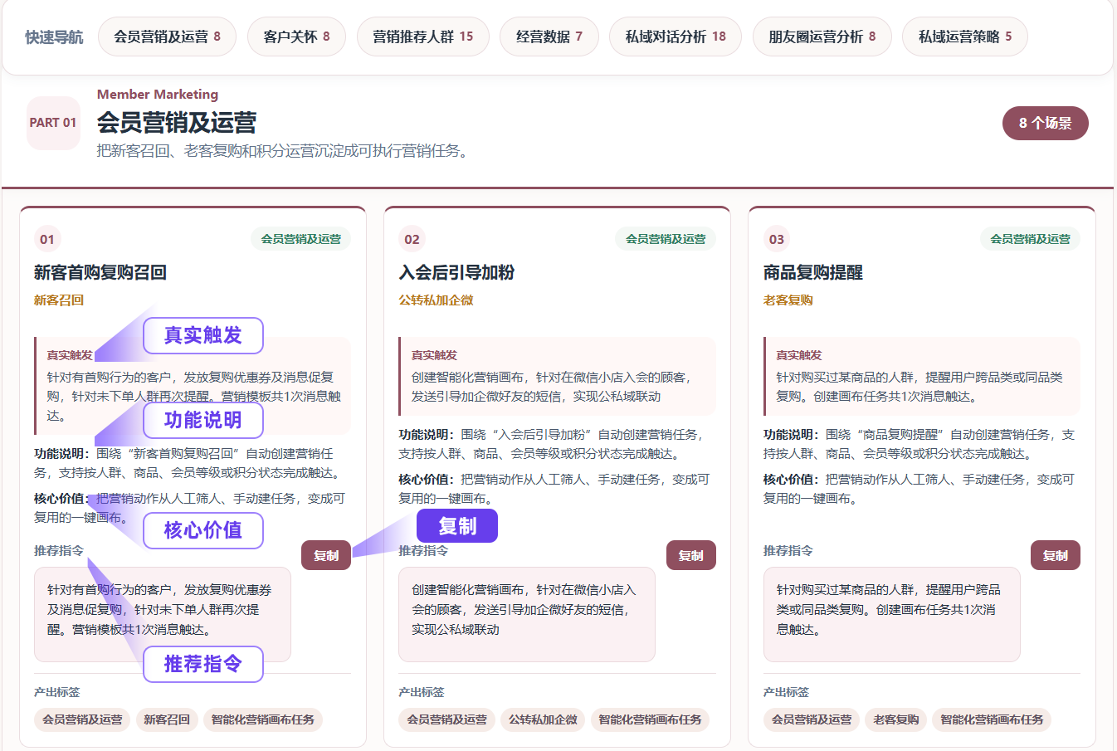
Task: Click 智能化营销画布任务 tag in card 02
Action: click(651, 719)
